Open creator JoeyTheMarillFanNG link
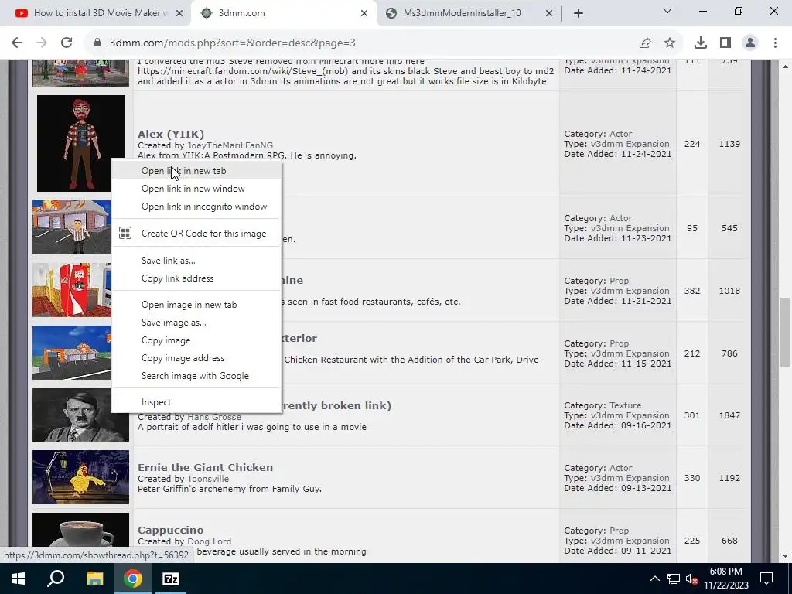Screen dimensions: 792x594 (x=230, y=145)
